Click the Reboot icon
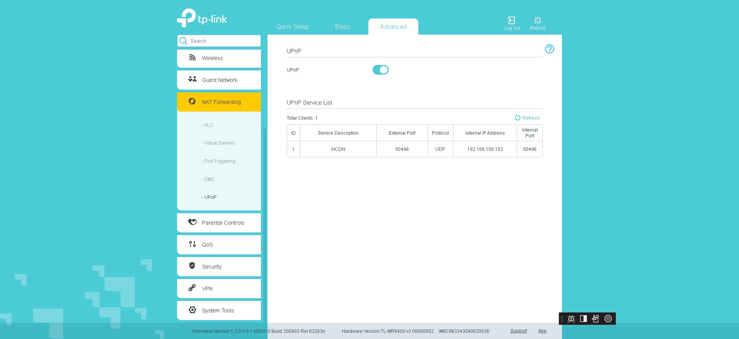The image size is (739, 339). [538, 20]
